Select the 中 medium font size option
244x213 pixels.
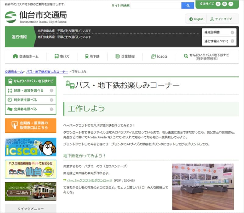(x=225, y=4)
